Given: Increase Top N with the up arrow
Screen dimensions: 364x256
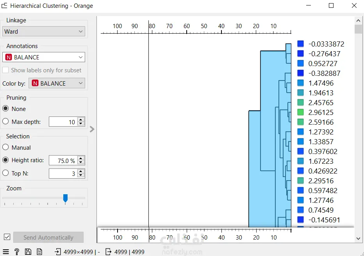Looking at the screenshot, I should [x=81, y=171].
